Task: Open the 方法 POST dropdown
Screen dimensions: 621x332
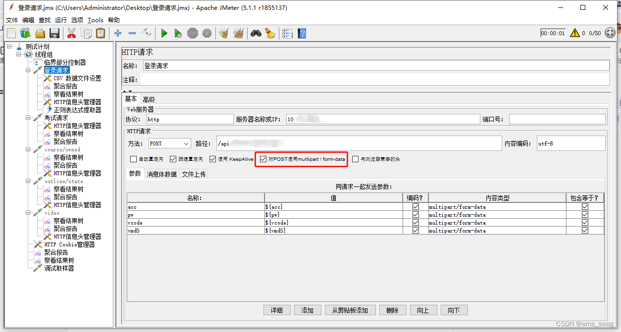Action: click(x=169, y=143)
